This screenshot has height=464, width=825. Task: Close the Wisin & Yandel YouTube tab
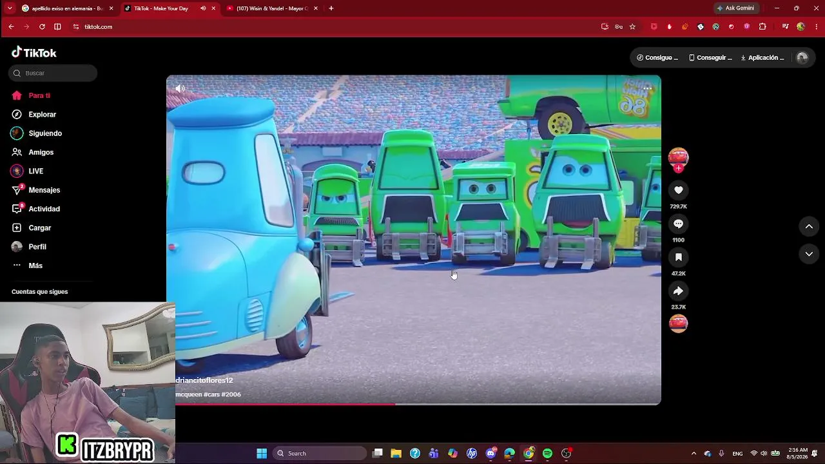point(316,8)
